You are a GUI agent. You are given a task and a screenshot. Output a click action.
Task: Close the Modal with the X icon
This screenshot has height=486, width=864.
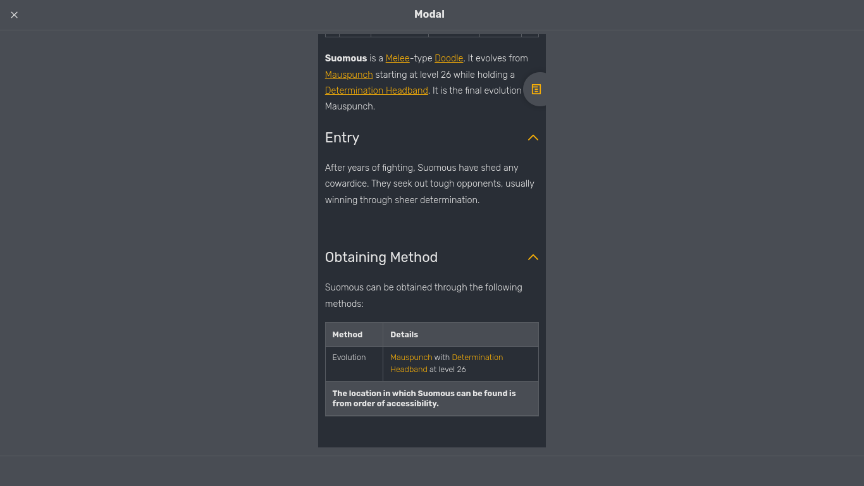(14, 15)
